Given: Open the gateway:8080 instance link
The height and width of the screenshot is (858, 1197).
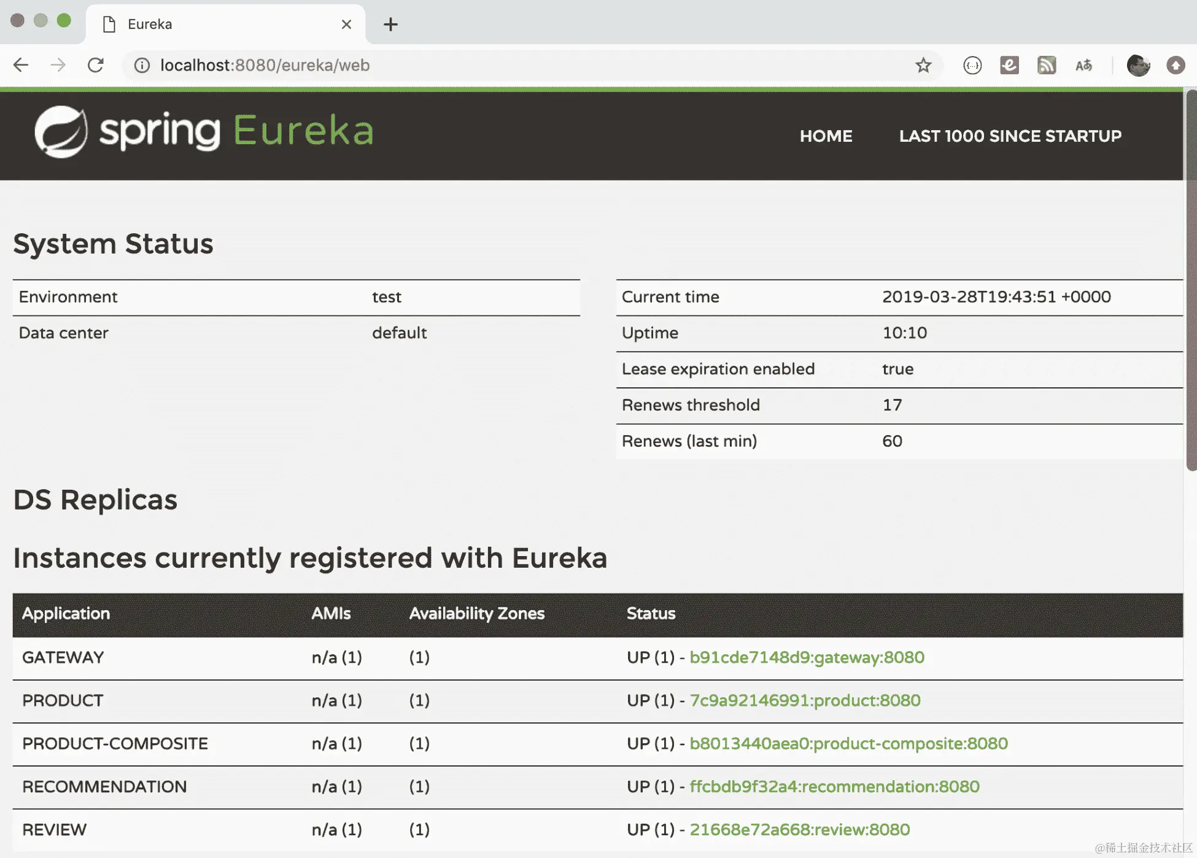Looking at the screenshot, I should [x=807, y=657].
